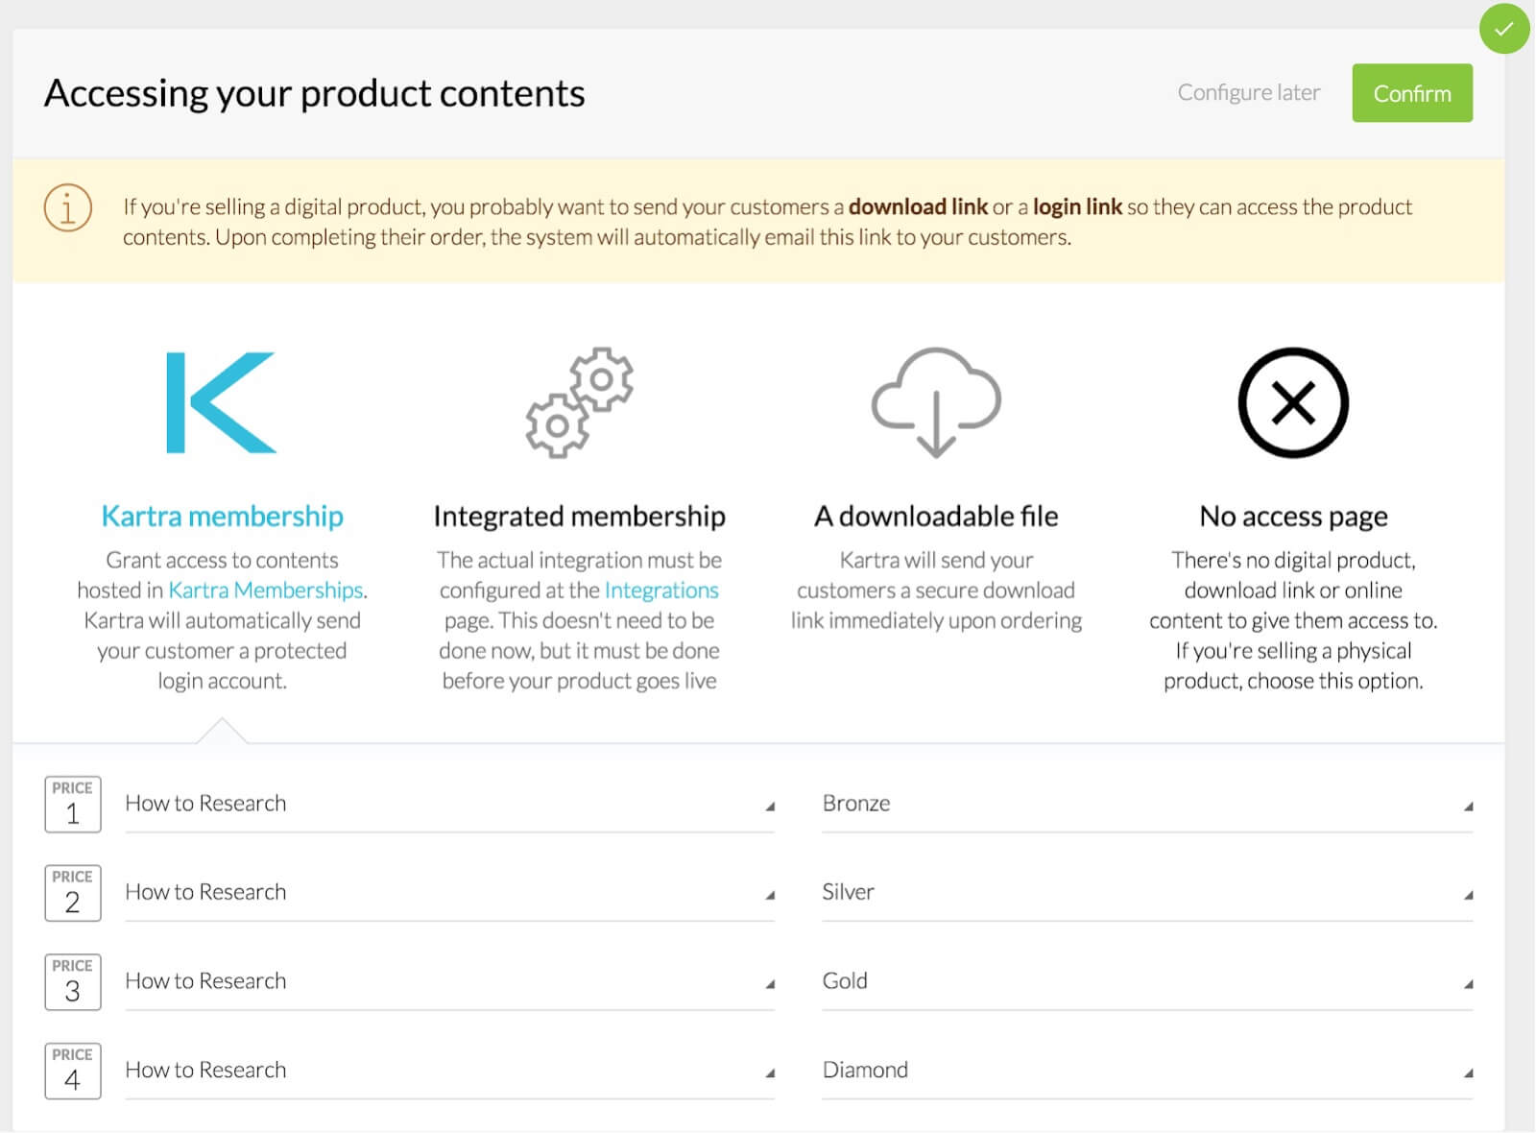Open the Gold access level dropdown
The width and height of the screenshot is (1536, 1133).
[1147, 981]
